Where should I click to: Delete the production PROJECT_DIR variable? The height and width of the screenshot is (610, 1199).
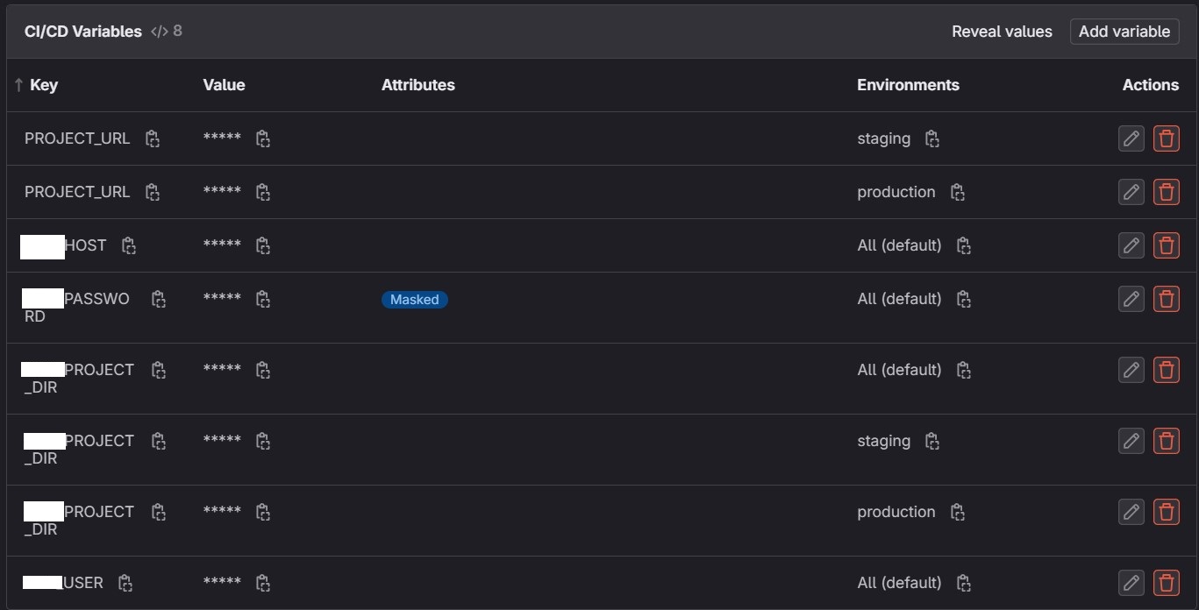coord(1167,512)
